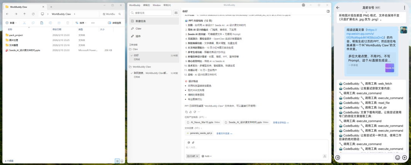Open the 你好 completed task
411x165 pixels.
154,57
